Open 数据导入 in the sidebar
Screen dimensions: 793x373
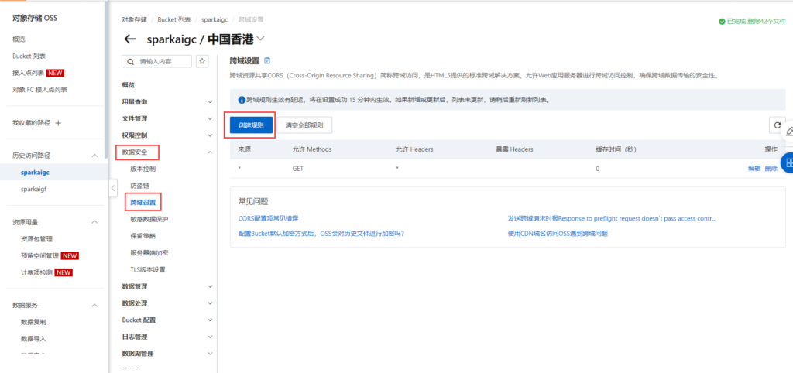pos(33,339)
